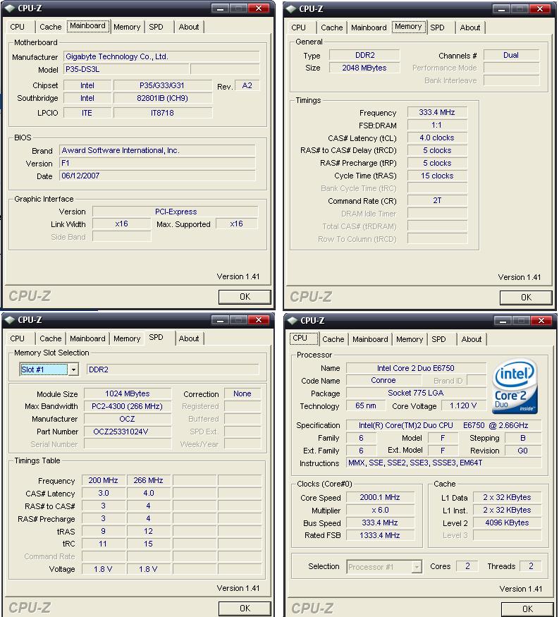
Task: Open Mainboard tab in the CPU window
Action: [x=370, y=339]
